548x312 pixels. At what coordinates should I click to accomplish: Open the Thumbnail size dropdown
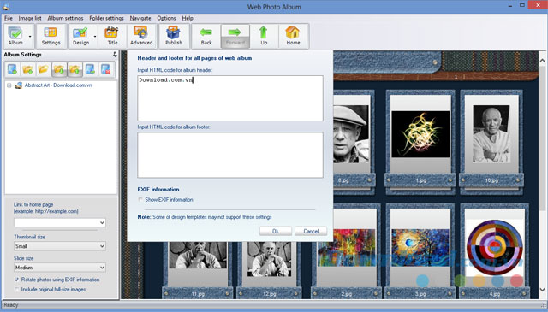(x=59, y=246)
